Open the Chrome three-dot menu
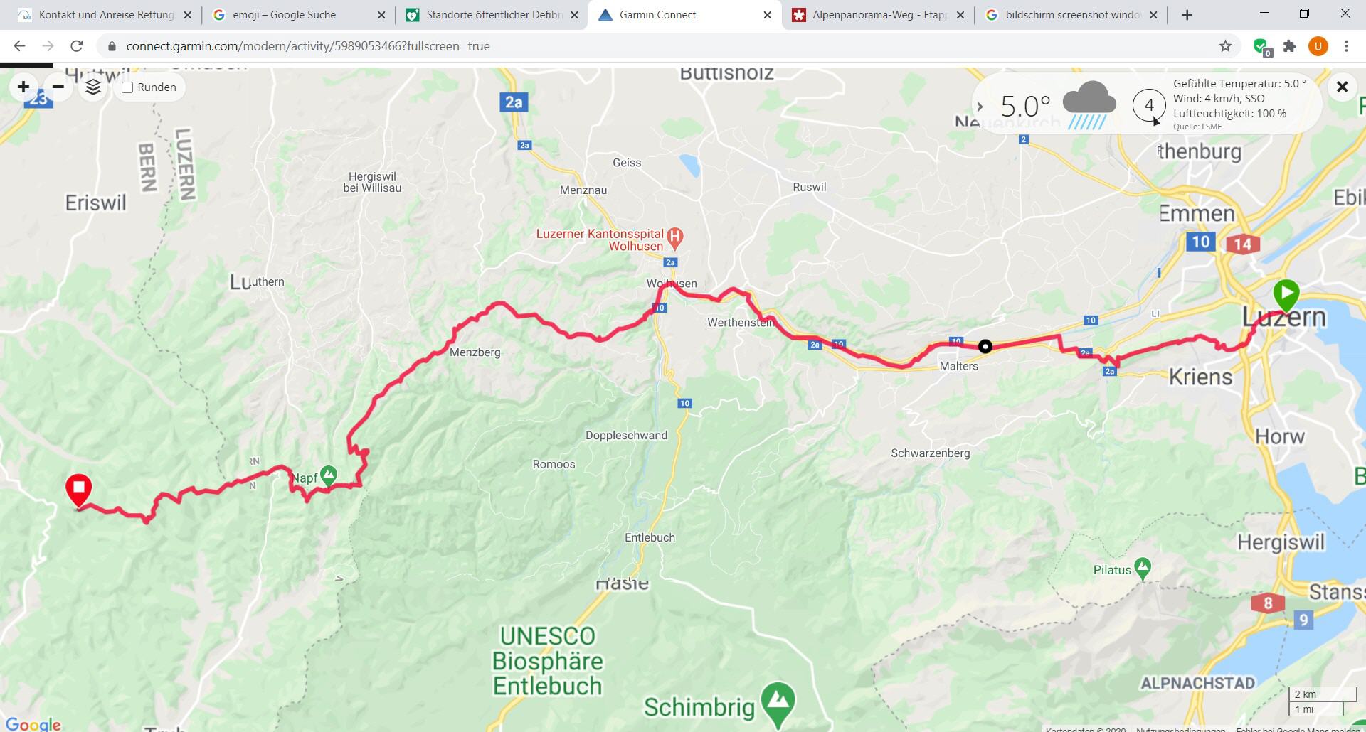This screenshot has height=732, width=1366. point(1346,46)
